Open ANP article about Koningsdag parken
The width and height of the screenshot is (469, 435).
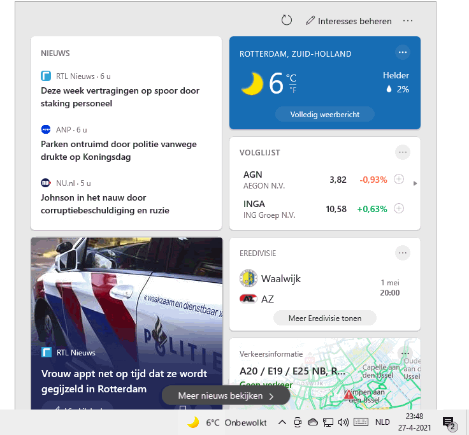coord(119,150)
